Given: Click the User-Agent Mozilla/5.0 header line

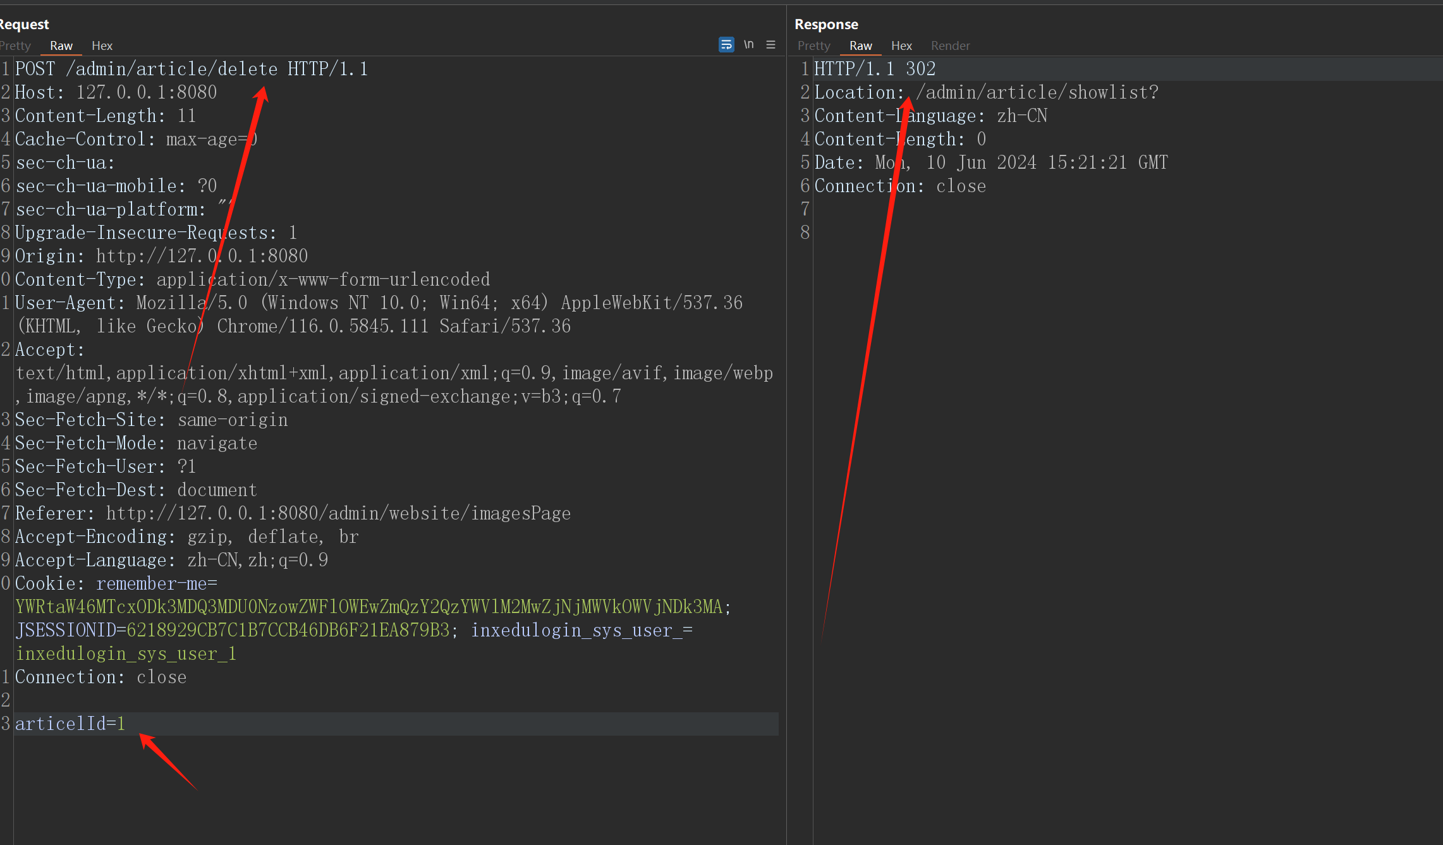Looking at the screenshot, I should pyautogui.click(x=379, y=303).
